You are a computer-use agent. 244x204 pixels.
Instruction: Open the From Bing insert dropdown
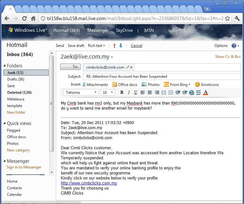(177, 84)
